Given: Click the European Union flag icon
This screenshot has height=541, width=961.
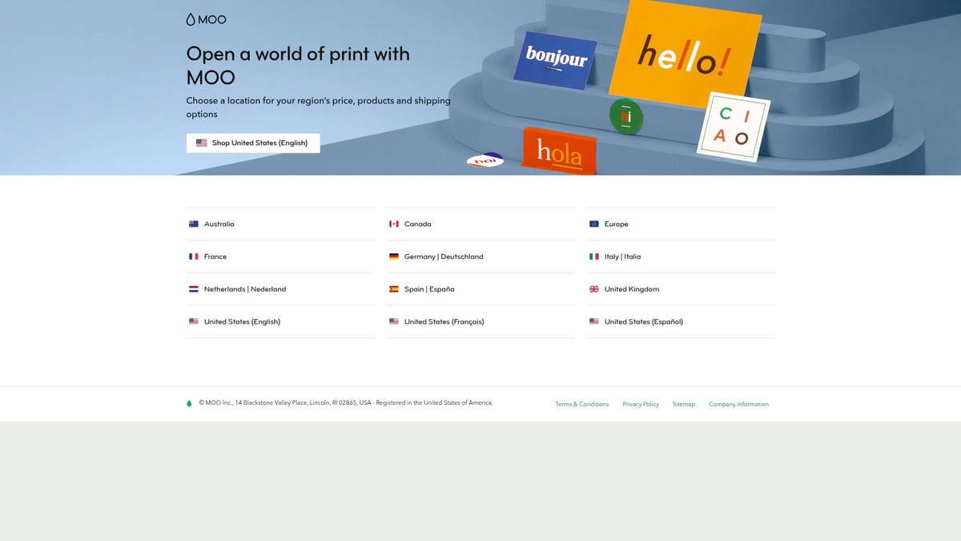Looking at the screenshot, I should point(593,224).
